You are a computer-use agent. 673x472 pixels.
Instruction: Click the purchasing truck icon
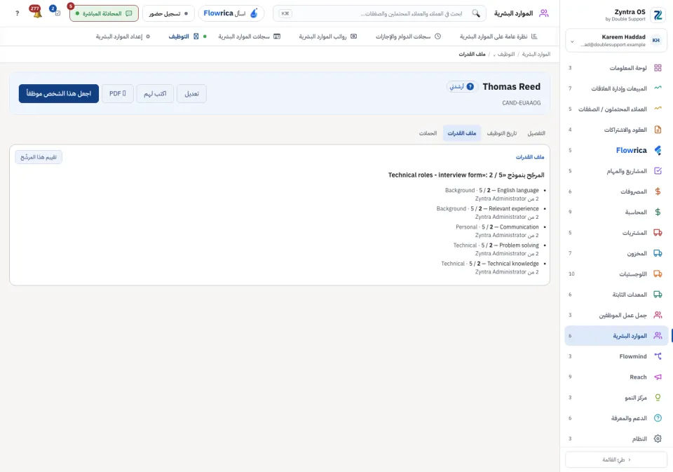pyautogui.click(x=658, y=233)
